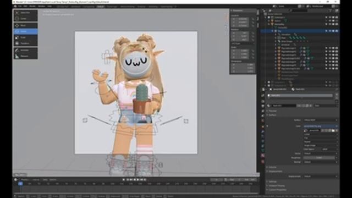Image resolution: width=352 pixels, height=198 pixels.
Task: Open the timeline Playback menu
Action: [25, 180]
